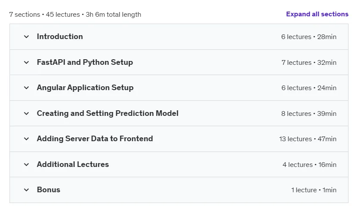Expand the Introduction section chevron

[26, 36]
